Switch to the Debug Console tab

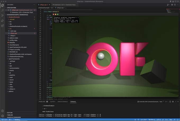(x=63, y=102)
